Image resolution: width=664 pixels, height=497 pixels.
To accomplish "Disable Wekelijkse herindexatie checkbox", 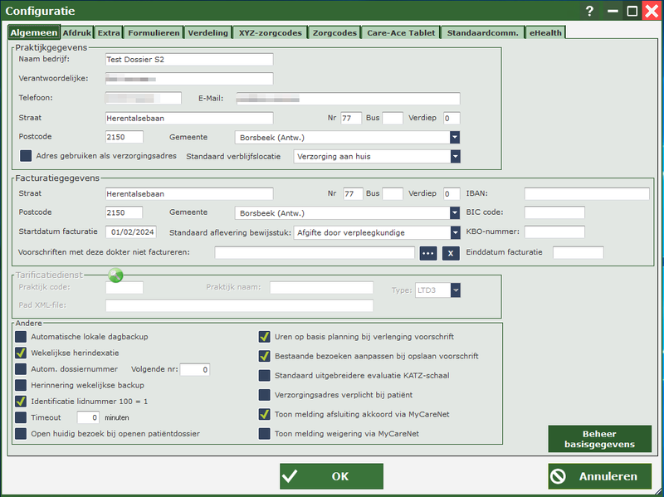I will [x=21, y=353].
